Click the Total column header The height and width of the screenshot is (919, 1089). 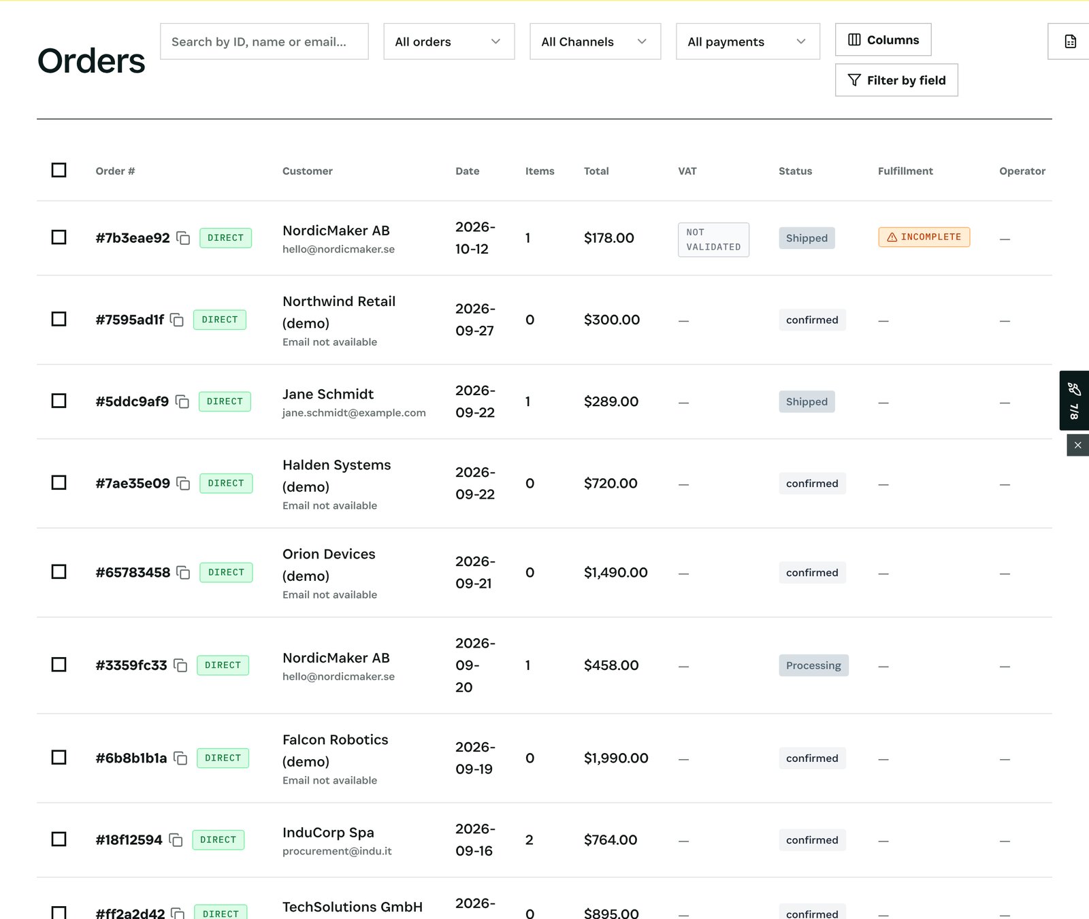(x=596, y=171)
